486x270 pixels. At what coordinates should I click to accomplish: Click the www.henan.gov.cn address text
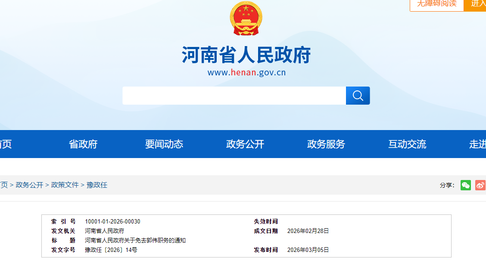click(246, 72)
